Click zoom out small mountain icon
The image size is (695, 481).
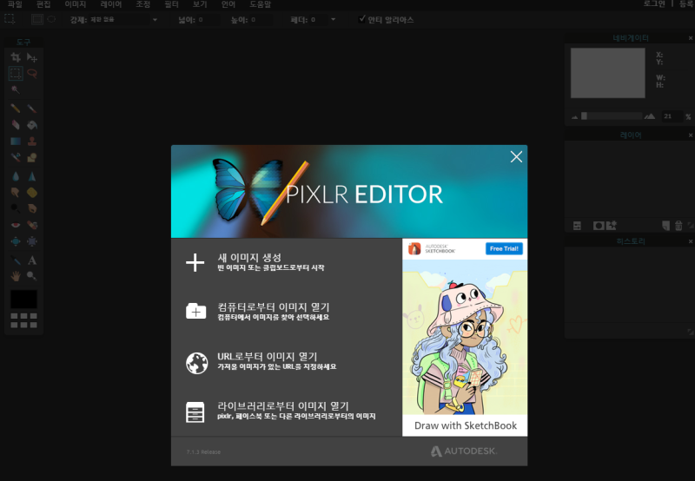click(x=575, y=117)
